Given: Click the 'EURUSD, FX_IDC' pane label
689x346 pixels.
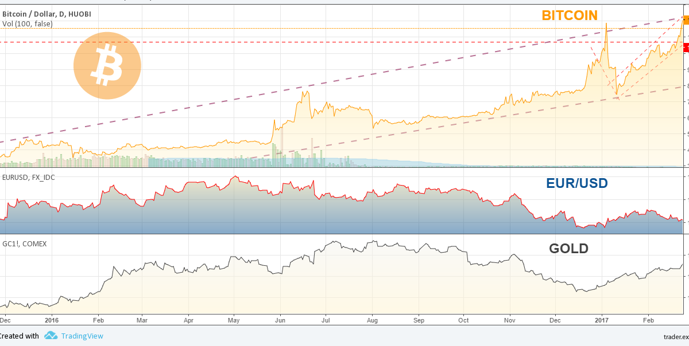Looking at the screenshot, I should (x=29, y=178).
